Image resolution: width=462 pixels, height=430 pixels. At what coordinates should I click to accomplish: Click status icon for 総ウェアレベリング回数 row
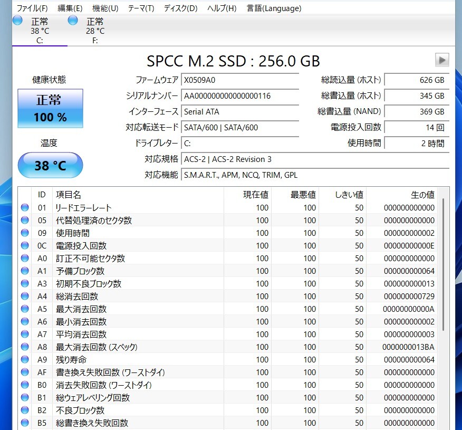(25, 398)
